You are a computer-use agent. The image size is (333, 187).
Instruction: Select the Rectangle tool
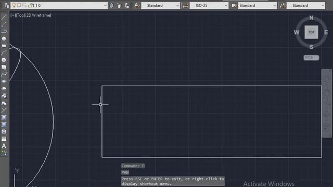coord(4,46)
